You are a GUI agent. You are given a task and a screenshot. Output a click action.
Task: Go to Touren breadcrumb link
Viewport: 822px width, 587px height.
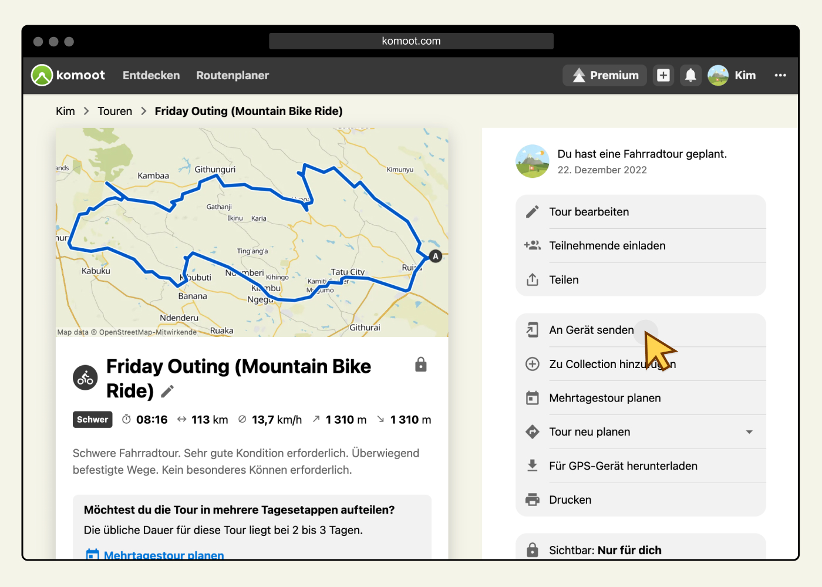[115, 111]
